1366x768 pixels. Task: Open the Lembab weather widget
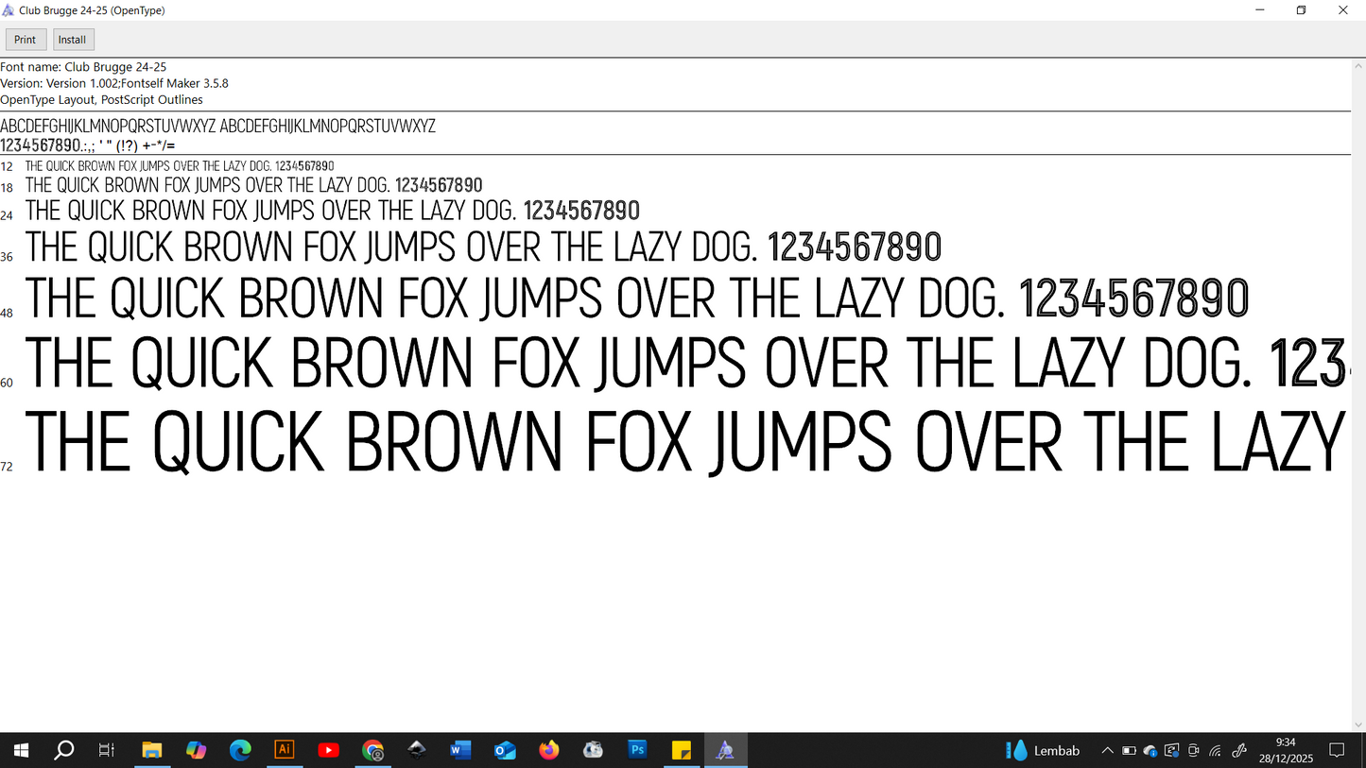[1044, 751]
